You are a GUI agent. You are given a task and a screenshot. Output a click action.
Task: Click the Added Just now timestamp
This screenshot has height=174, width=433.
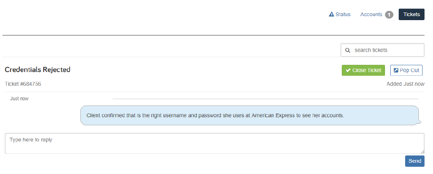pyautogui.click(x=406, y=84)
